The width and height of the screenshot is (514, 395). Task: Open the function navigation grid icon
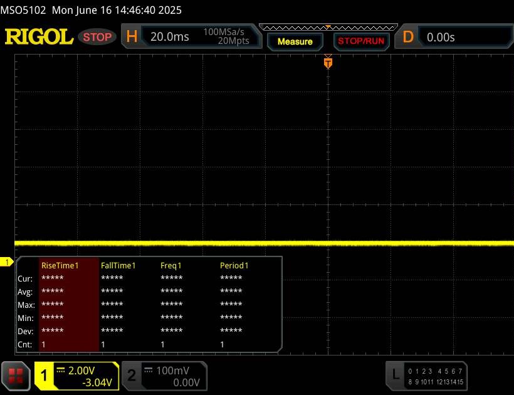tap(16, 375)
